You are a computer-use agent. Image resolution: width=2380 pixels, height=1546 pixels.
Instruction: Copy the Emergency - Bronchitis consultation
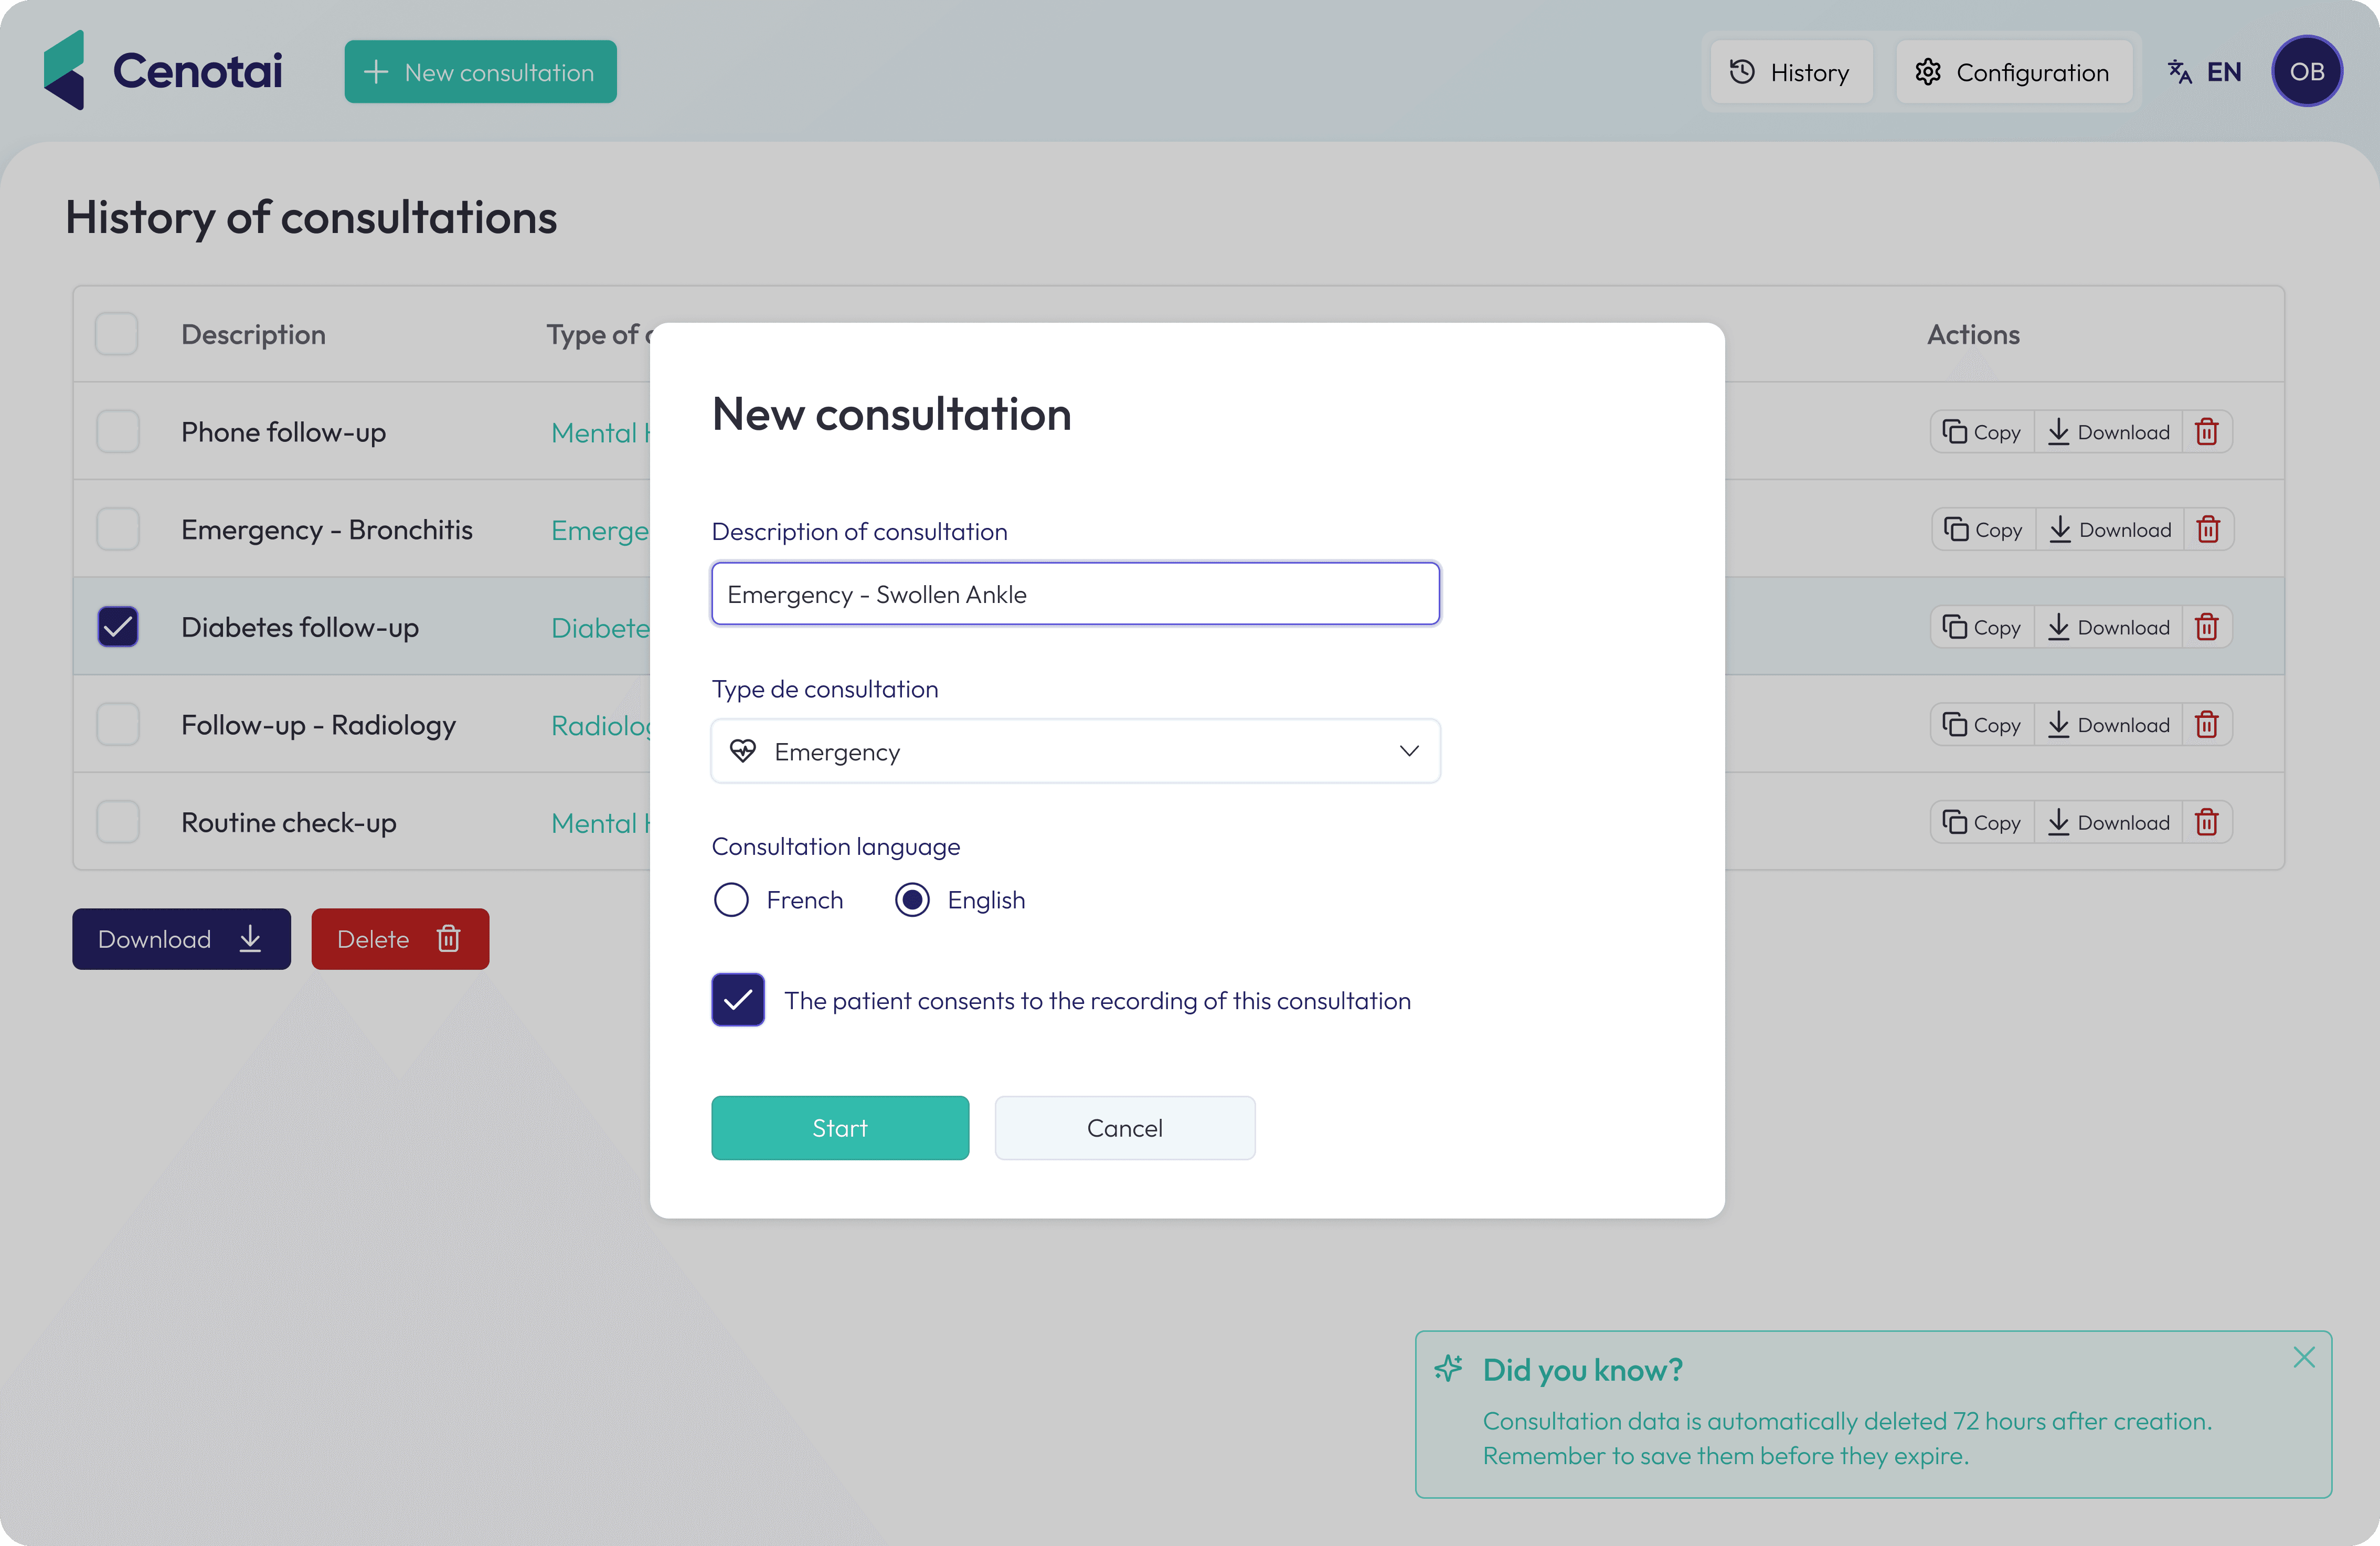[1983, 530]
